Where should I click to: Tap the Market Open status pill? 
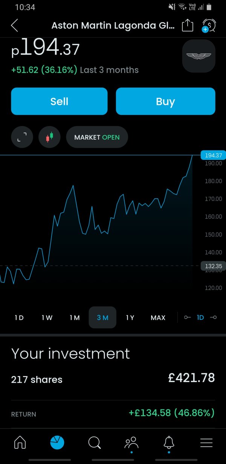click(97, 137)
